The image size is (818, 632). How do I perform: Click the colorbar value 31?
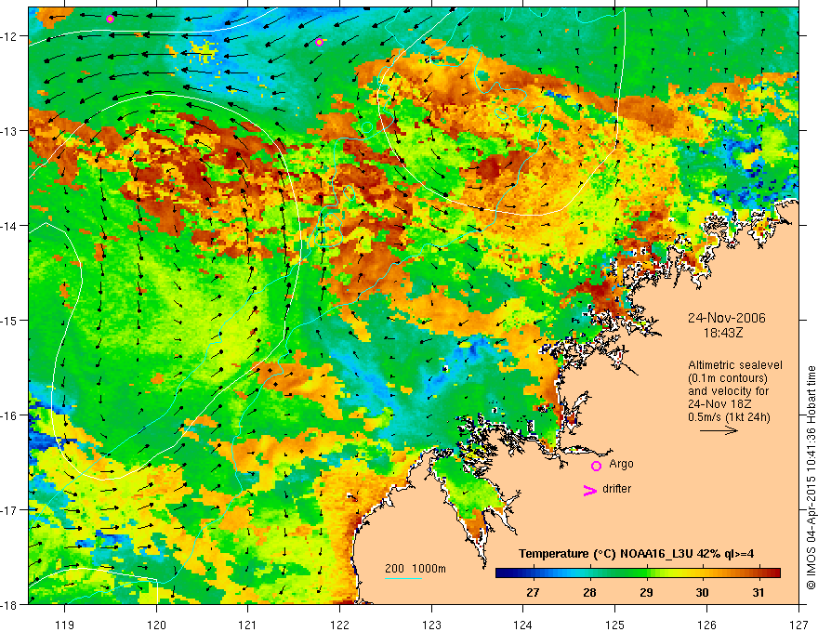point(759,592)
